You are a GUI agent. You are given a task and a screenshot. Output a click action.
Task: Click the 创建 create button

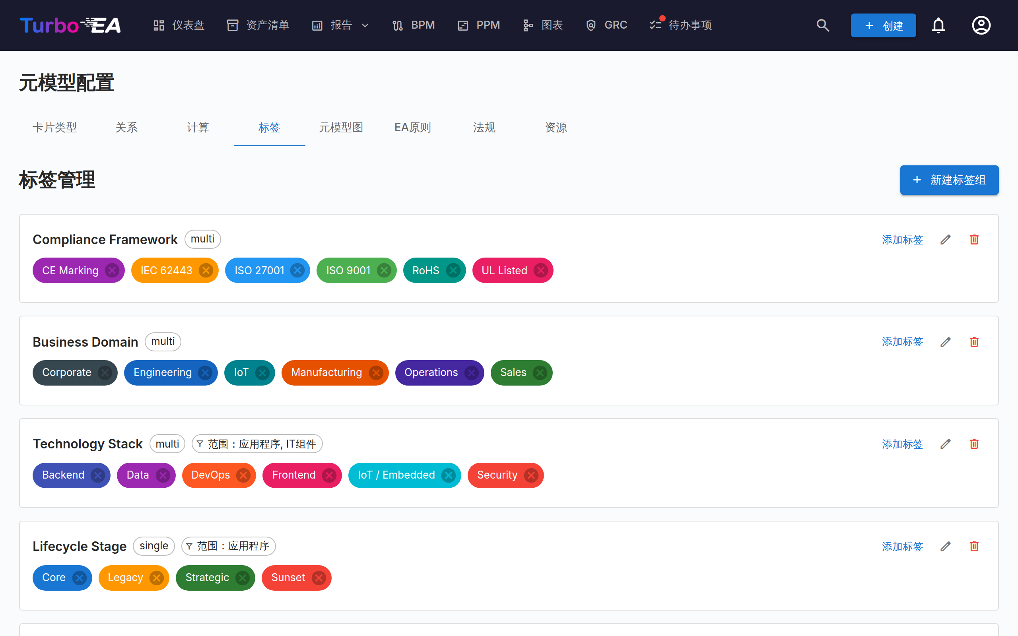pos(883,25)
